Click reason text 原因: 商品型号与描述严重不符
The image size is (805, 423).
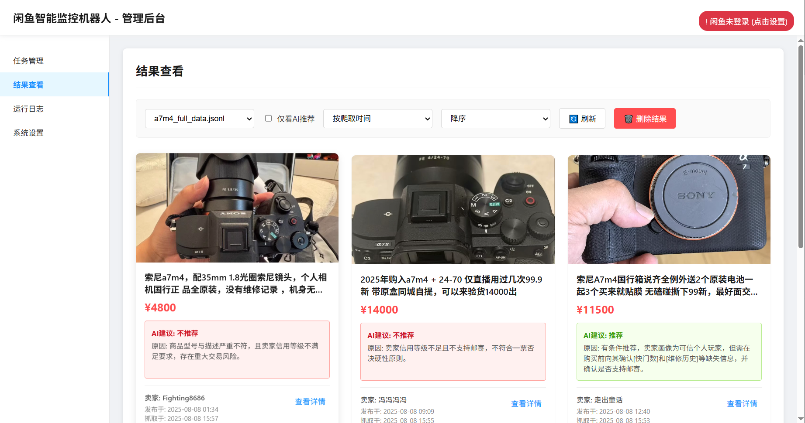[x=235, y=351]
